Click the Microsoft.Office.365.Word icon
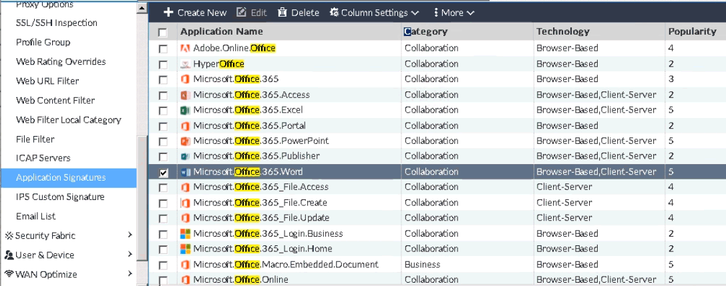This screenshot has height=286, width=726. 185,172
